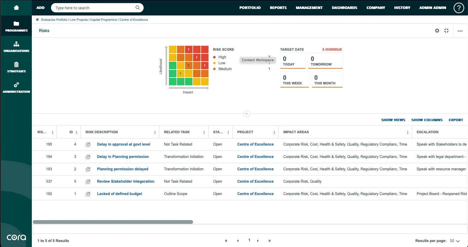Open Impact Areas column menu
This screenshot has height=247, width=468.
pyautogui.click(x=408, y=132)
